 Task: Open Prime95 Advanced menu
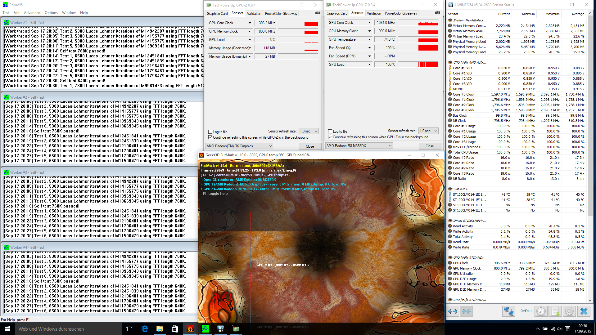pyautogui.click(x=32, y=13)
